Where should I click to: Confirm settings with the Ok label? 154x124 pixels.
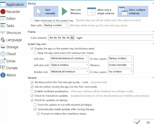(x=148, y=122)
